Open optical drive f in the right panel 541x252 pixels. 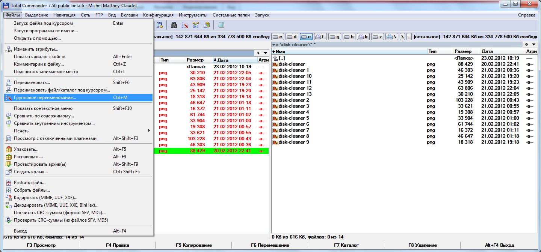(320, 37)
